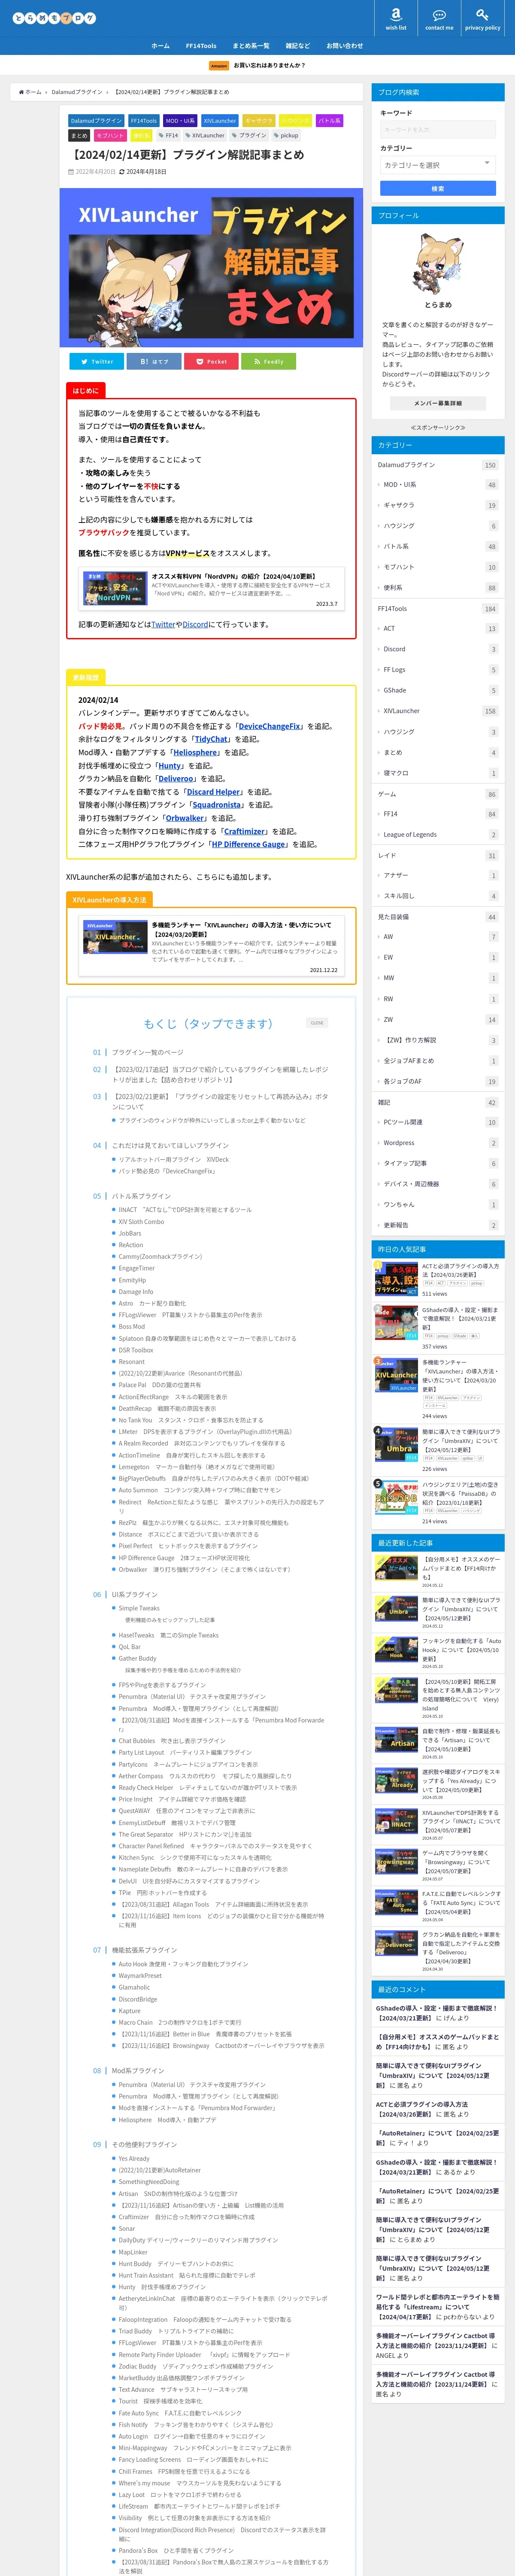Subscribe using the Feedly button
Image resolution: width=515 pixels, height=2576 pixels.
tap(268, 361)
